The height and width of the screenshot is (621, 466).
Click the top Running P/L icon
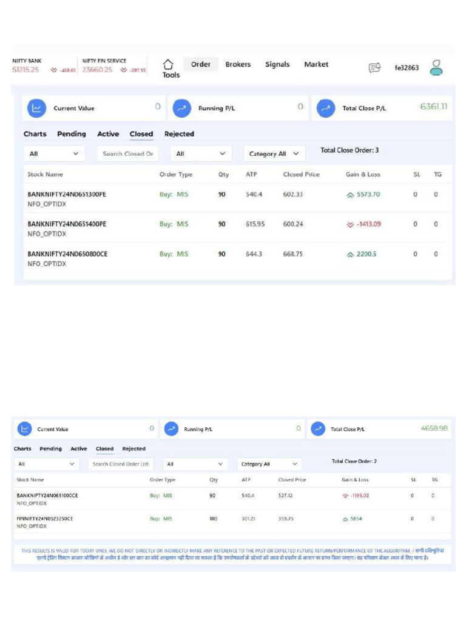point(182,108)
